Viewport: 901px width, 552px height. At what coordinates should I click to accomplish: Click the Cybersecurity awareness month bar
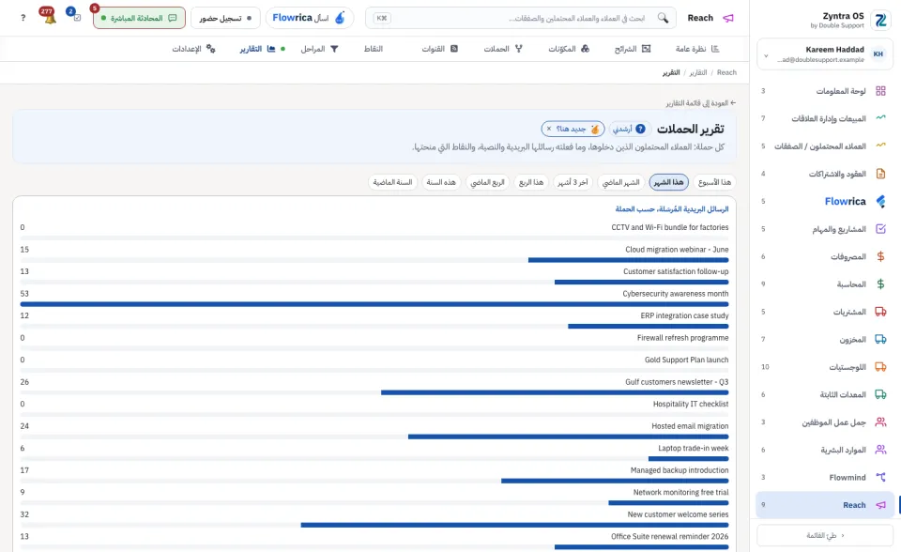point(374,304)
